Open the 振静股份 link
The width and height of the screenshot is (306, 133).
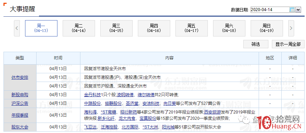coord(113,103)
